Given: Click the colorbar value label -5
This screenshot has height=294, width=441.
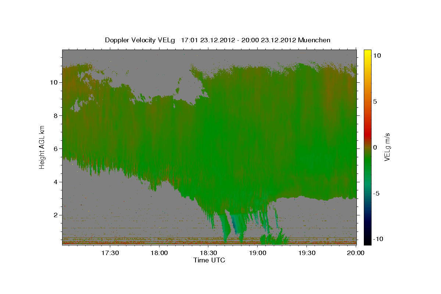Looking at the screenshot, I should (376, 193).
